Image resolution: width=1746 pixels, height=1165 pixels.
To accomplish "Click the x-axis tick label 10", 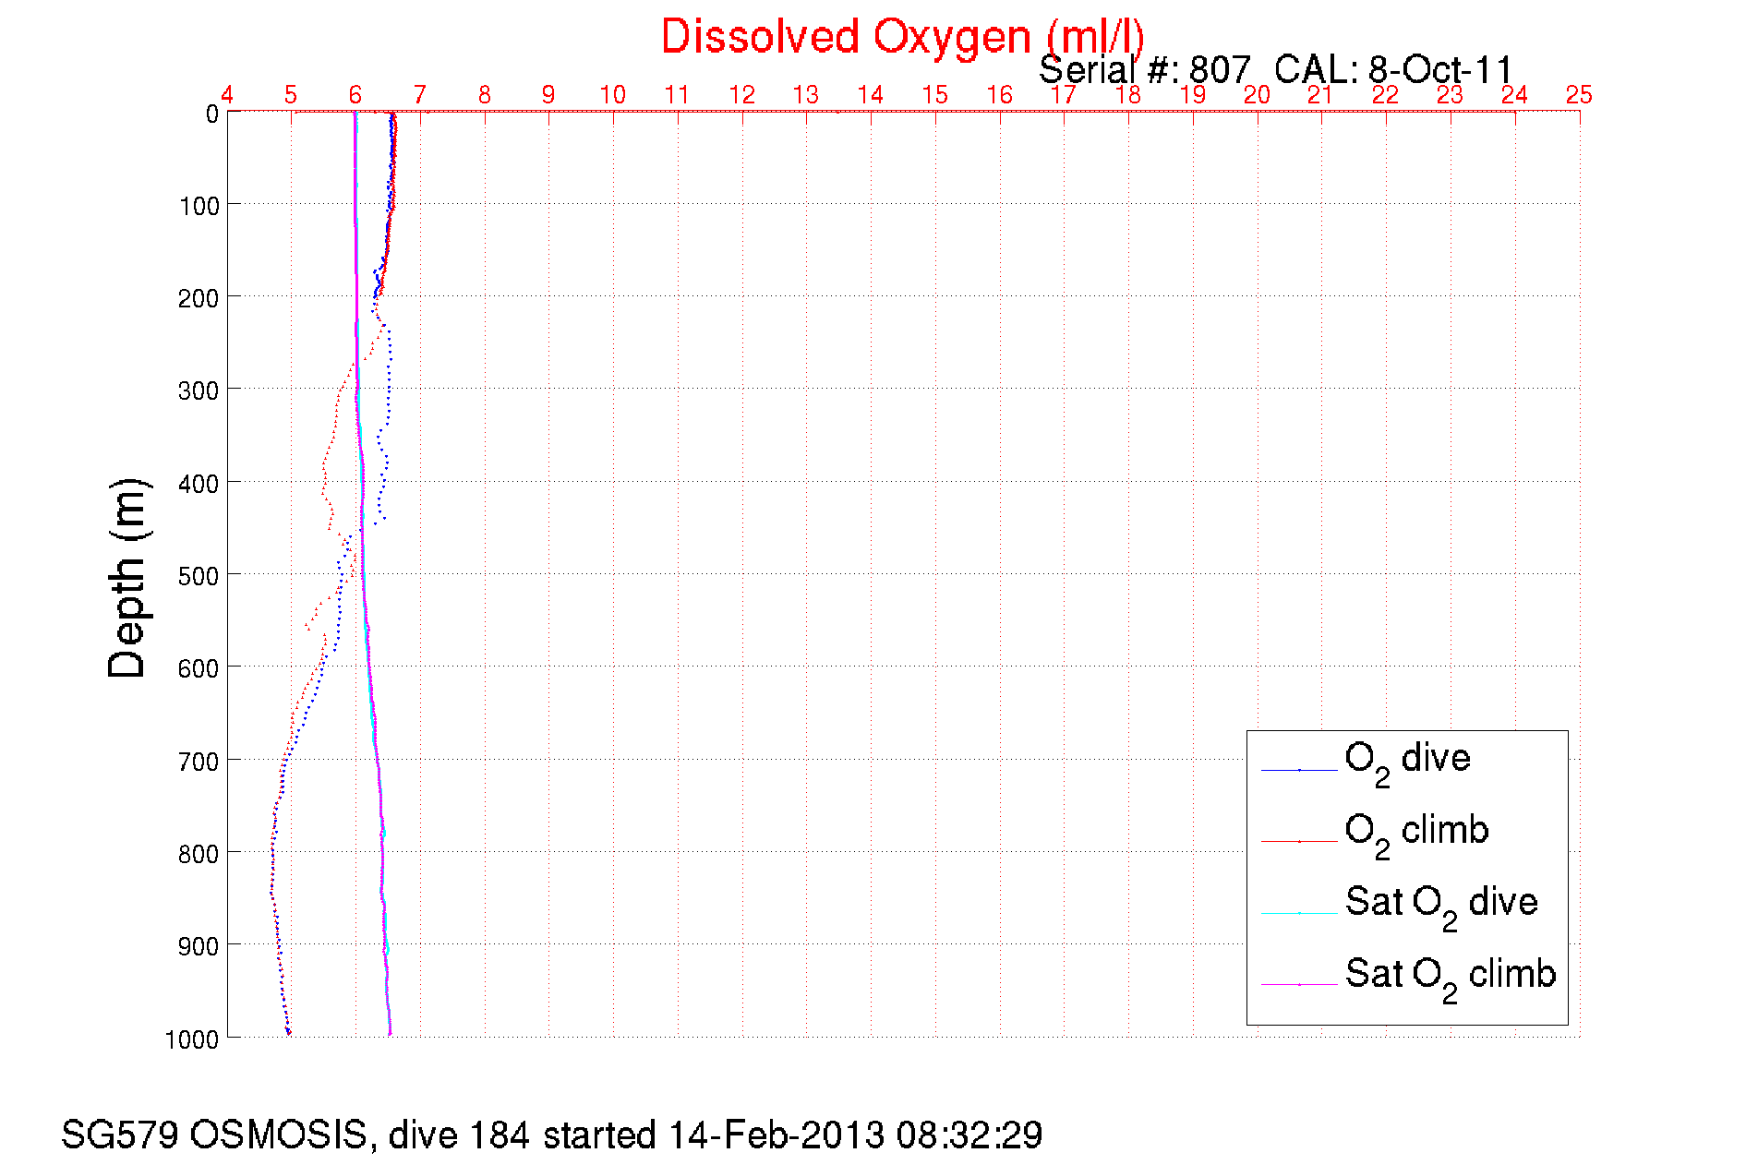I will click(613, 95).
